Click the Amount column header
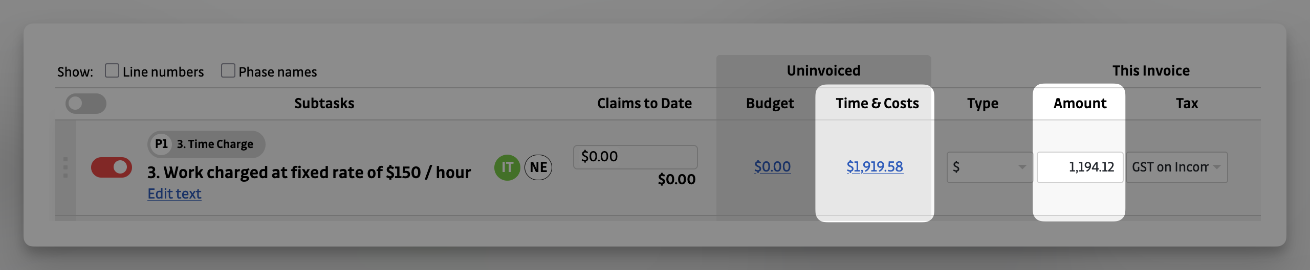1310x270 pixels. click(x=1080, y=104)
